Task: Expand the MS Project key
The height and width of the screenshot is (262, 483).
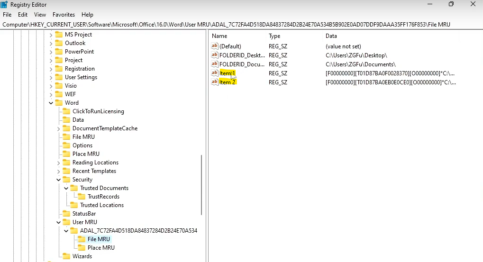Action: (51, 35)
